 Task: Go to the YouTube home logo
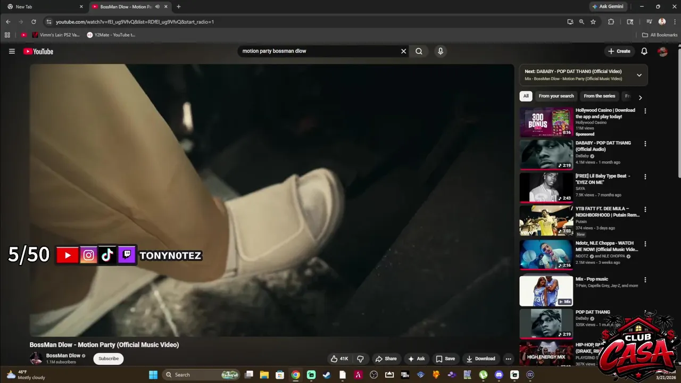[38, 52]
